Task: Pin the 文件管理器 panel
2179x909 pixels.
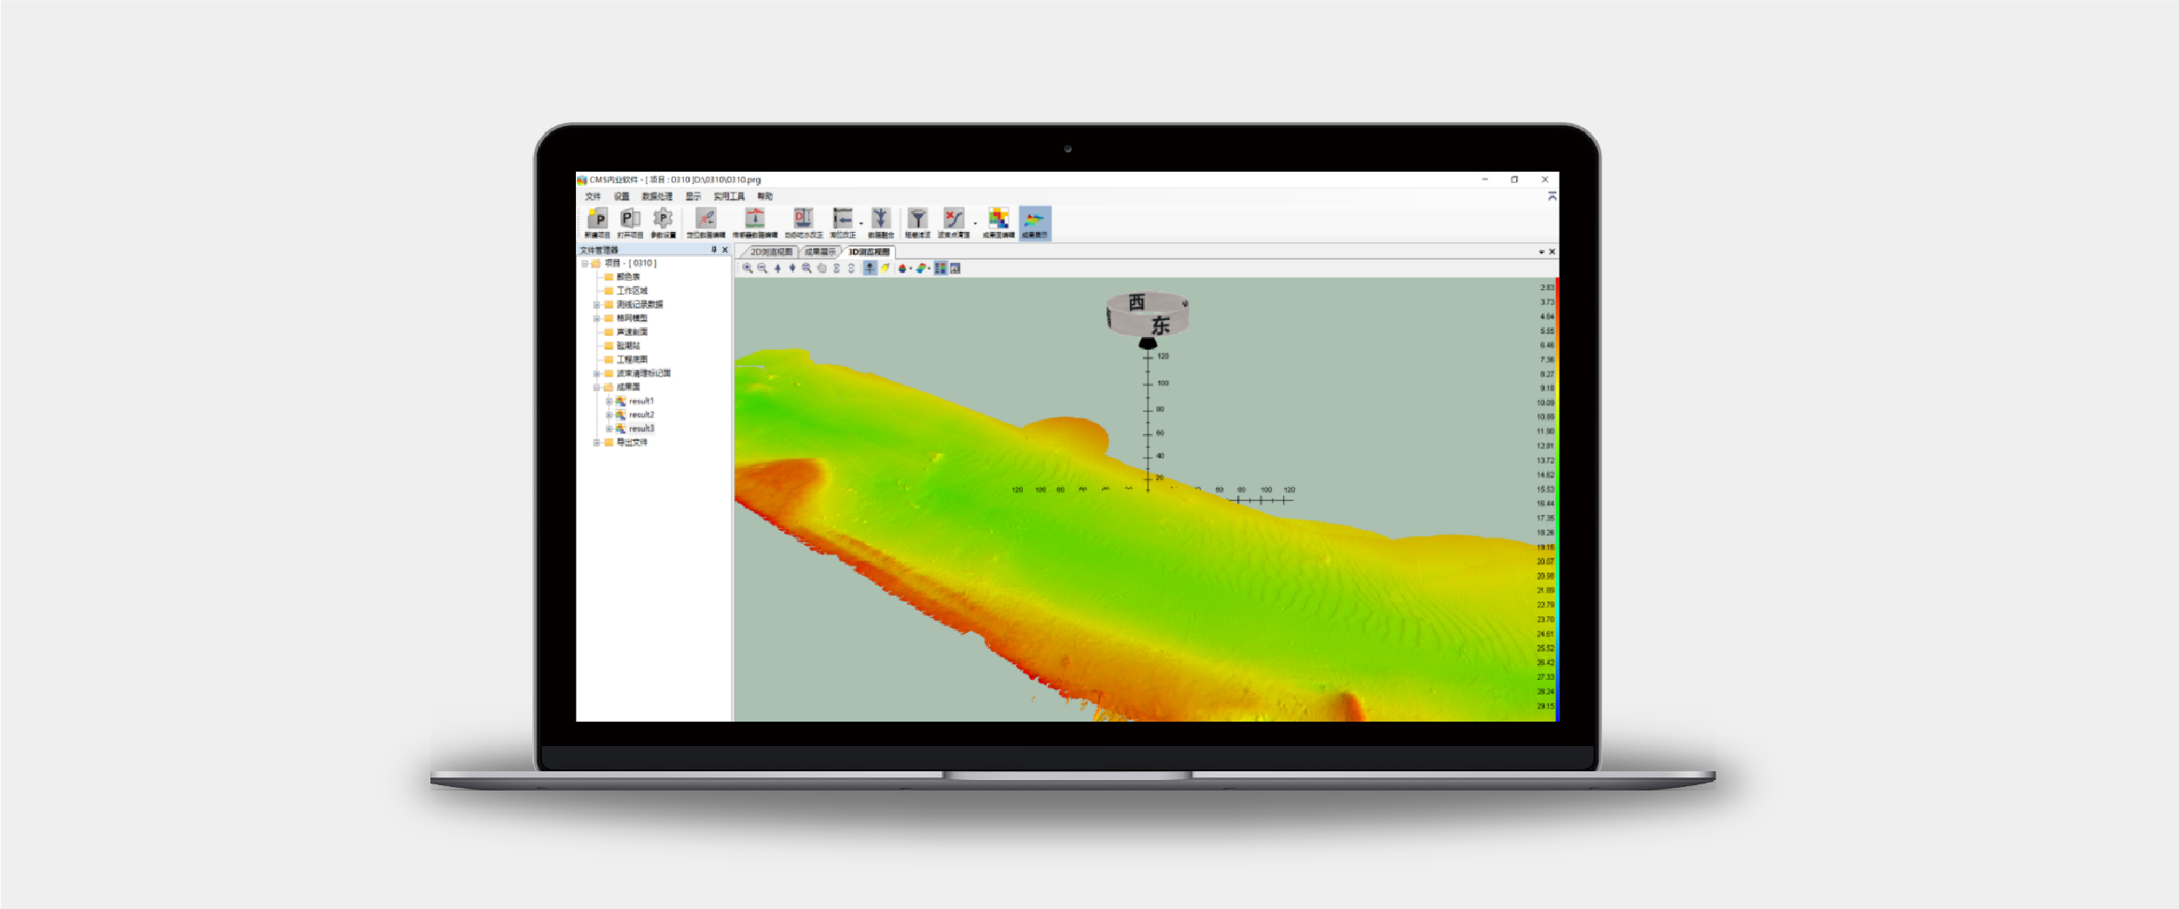Action: click(x=714, y=250)
